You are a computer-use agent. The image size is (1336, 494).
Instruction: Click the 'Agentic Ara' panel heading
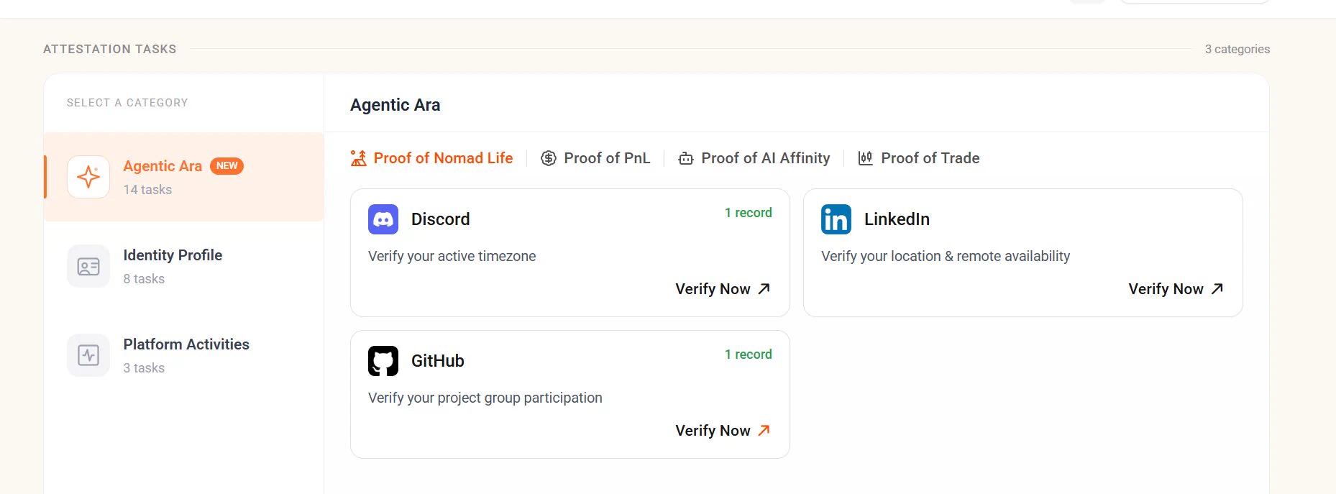[395, 105]
